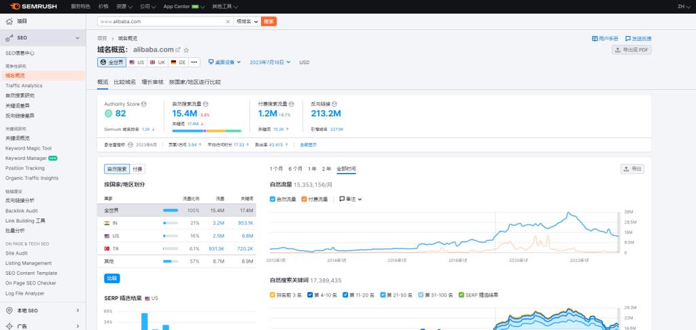
Task: Click info icon beside 自然搜索流量
Action: pyautogui.click(x=205, y=104)
